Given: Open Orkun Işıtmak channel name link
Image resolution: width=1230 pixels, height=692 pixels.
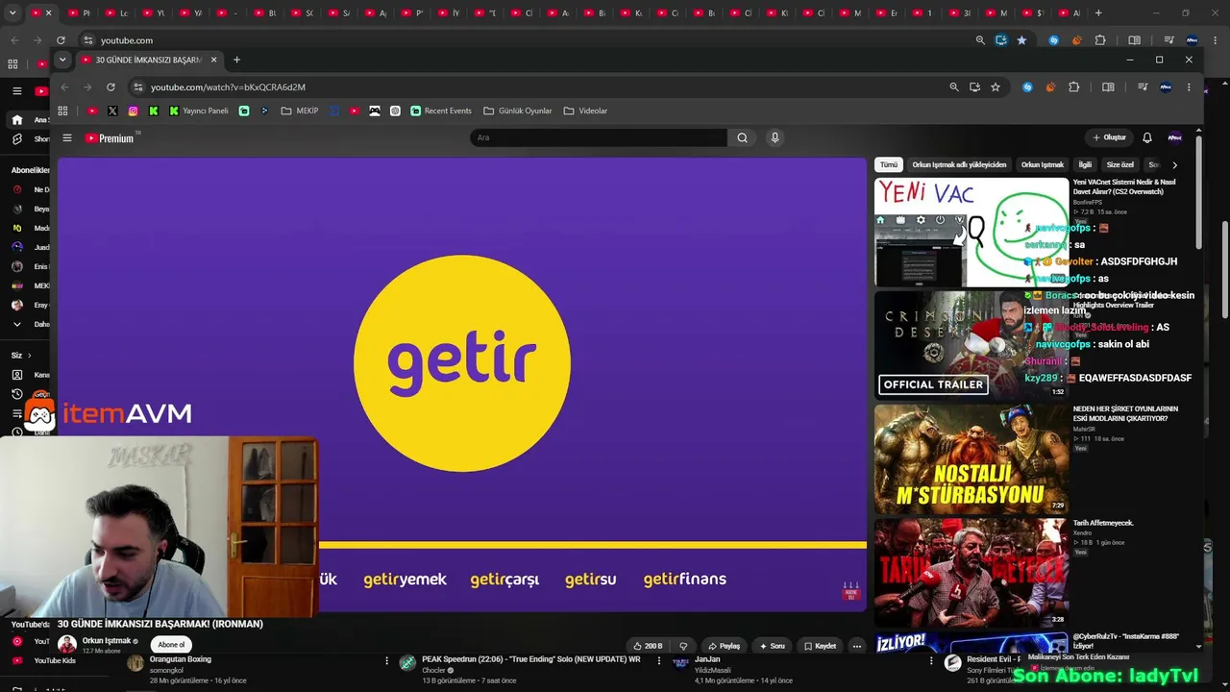Looking at the screenshot, I should (x=107, y=641).
